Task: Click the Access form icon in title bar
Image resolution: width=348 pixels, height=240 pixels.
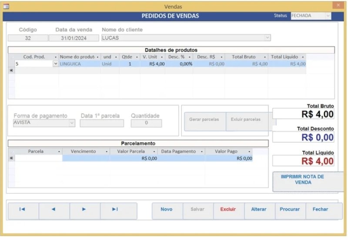Action: point(6,7)
